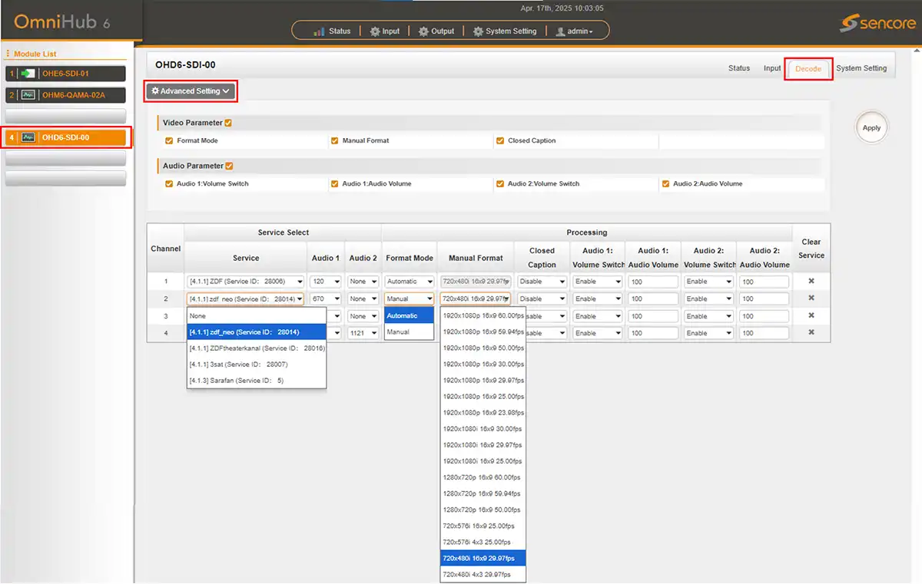The width and height of the screenshot is (922, 584).
Task: Click the OHD6-SDI-00 module icon
Action: point(28,137)
